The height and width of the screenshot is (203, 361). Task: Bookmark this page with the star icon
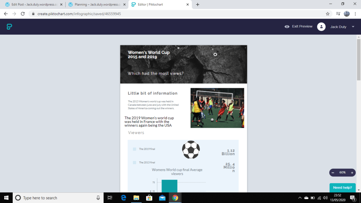click(327, 14)
